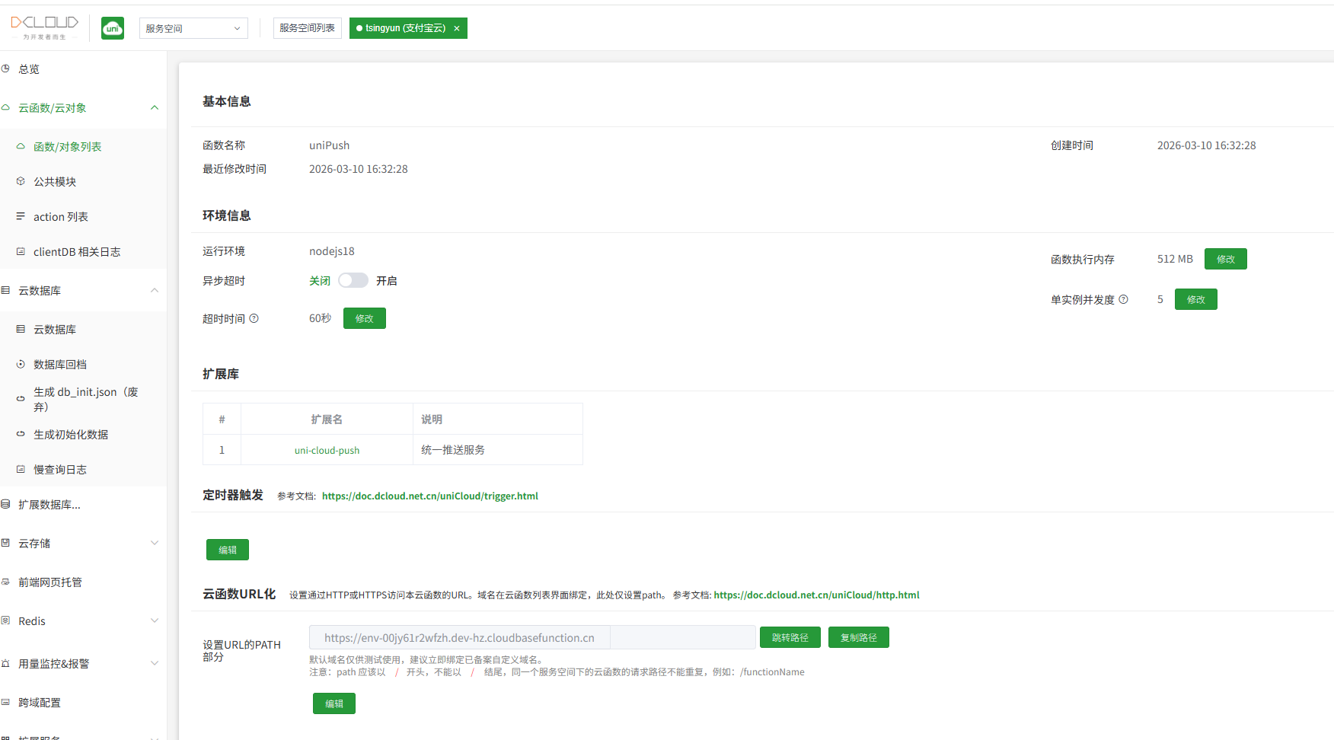
Task: Go to 总览 in the sidebar
Action: 29,69
